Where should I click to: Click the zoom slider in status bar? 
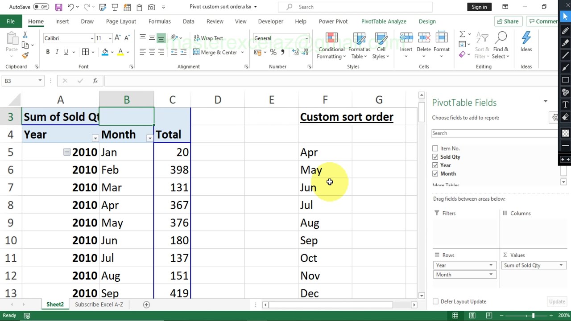point(533,316)
